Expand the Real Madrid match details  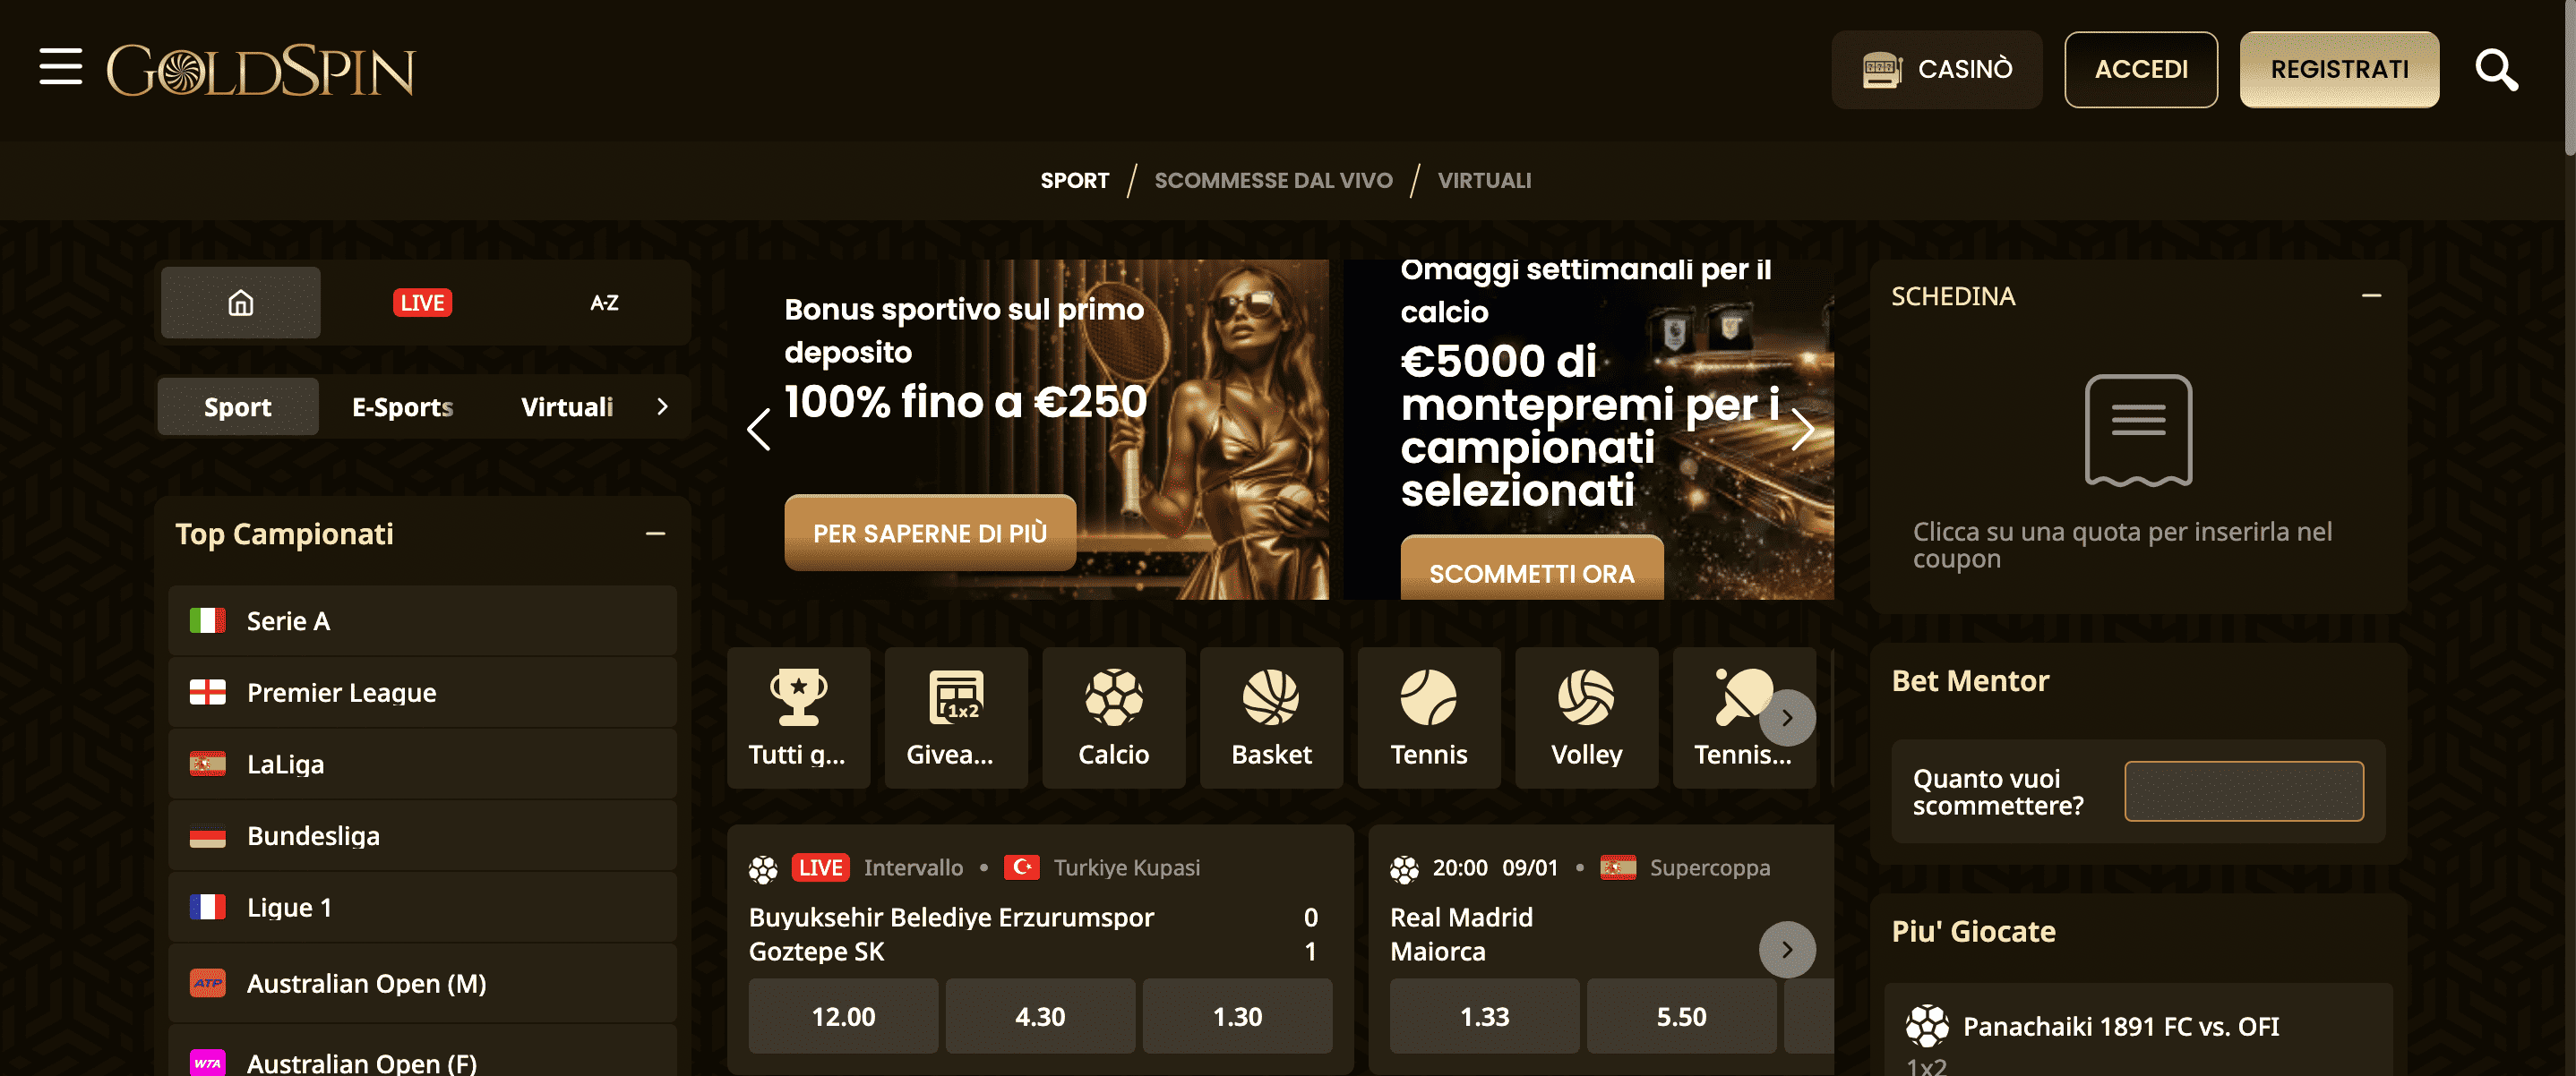pyautogui.click(x=1784, y=946)
